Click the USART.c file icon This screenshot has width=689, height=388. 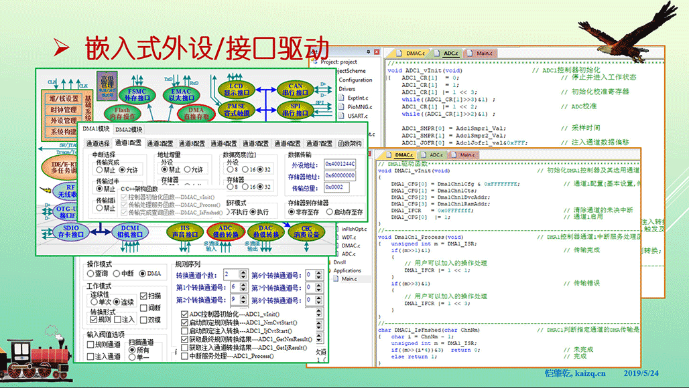pos(341,116)
